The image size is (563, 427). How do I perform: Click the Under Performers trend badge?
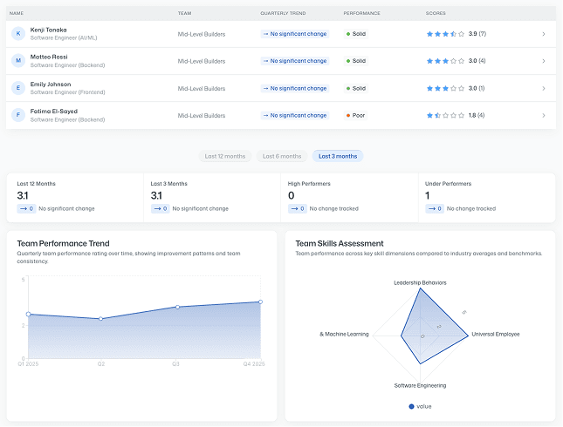434,208
